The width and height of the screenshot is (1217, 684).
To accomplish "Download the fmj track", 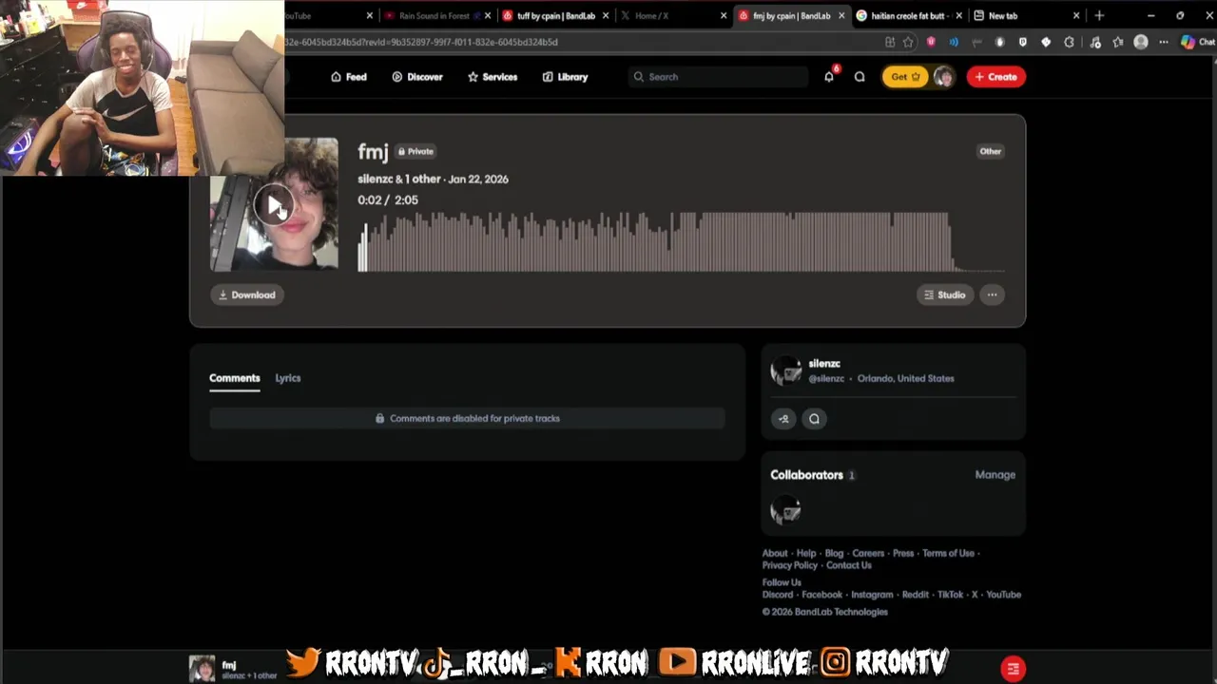I will coord(247,294).
